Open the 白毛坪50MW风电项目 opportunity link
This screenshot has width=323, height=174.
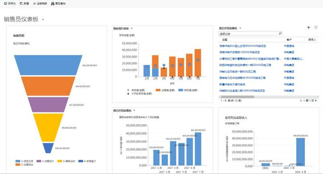[243, 46]
